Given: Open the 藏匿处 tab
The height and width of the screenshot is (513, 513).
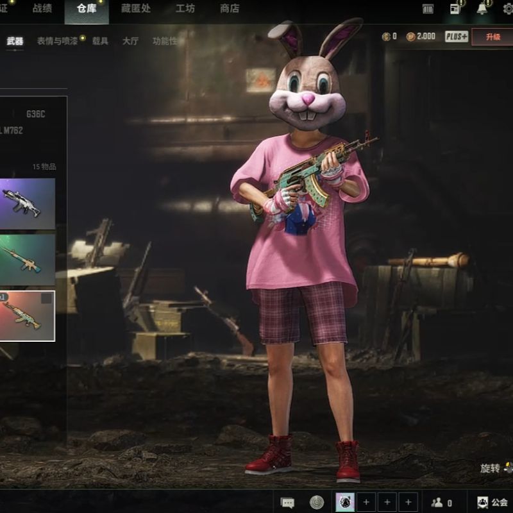Looking at the screenshot, I should [x=137, y=8].
